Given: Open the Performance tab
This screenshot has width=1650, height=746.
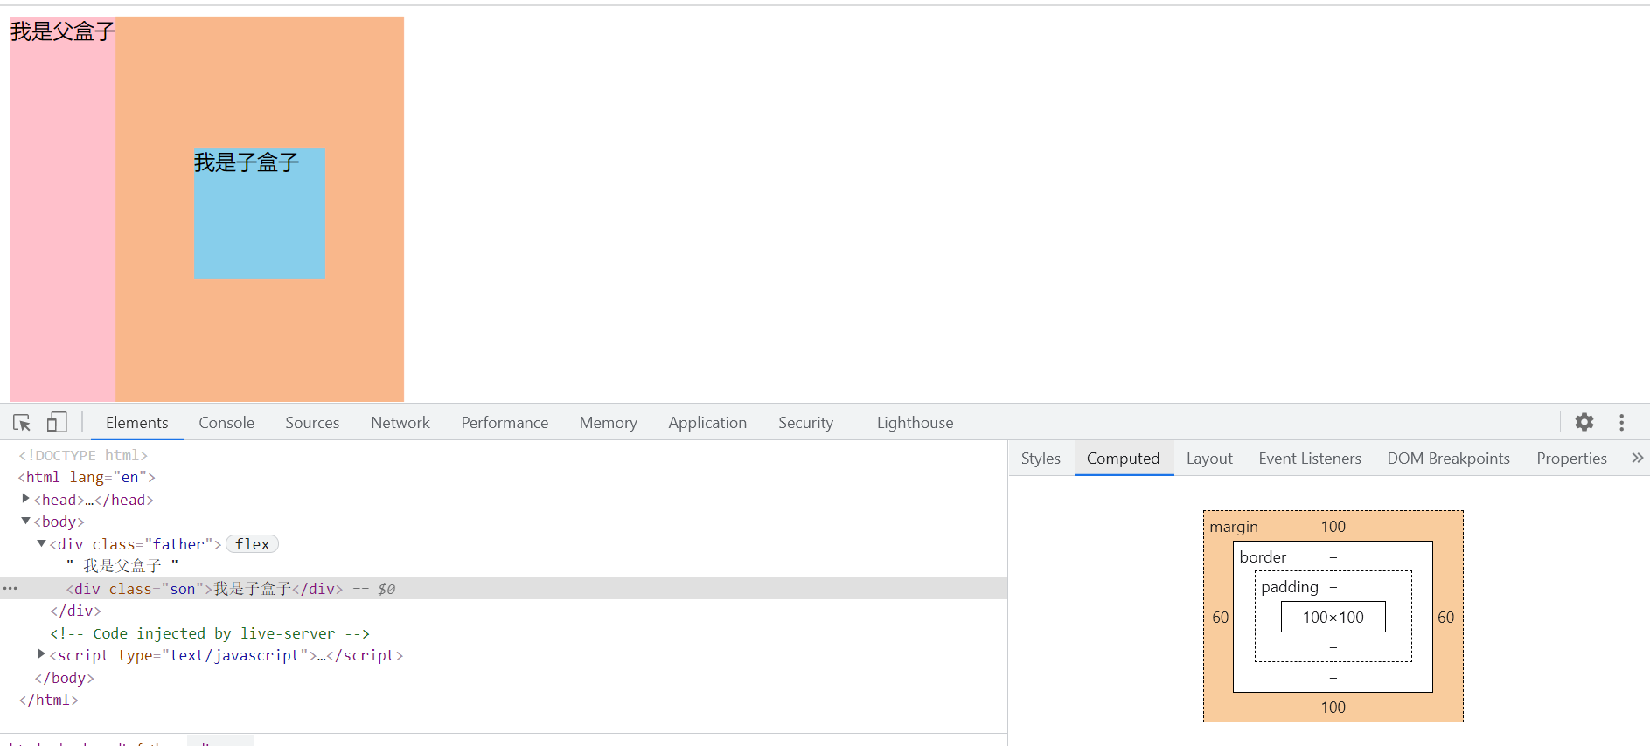Looking at the screenshot, I should click(x=505, y=423).
